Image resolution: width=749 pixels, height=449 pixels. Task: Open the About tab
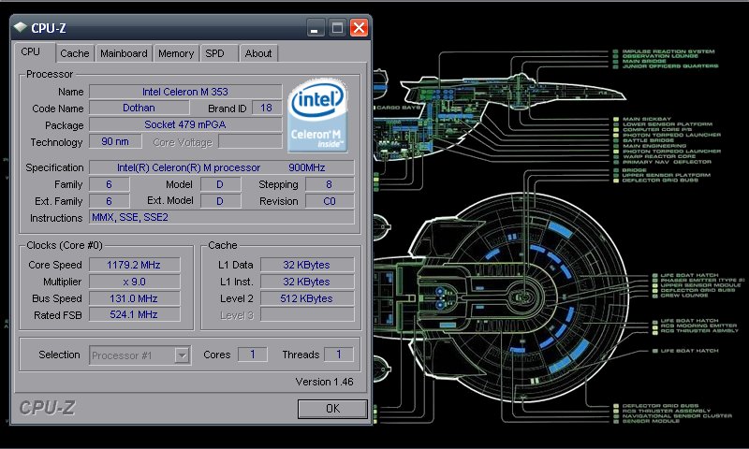tap(258, 53)
